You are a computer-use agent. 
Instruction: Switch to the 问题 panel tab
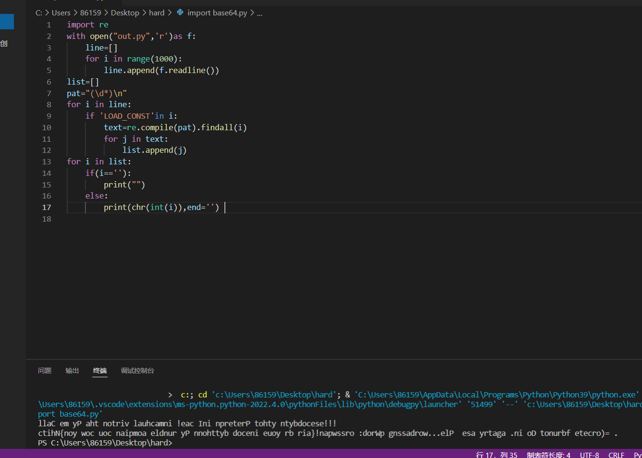tap(44, 371)
